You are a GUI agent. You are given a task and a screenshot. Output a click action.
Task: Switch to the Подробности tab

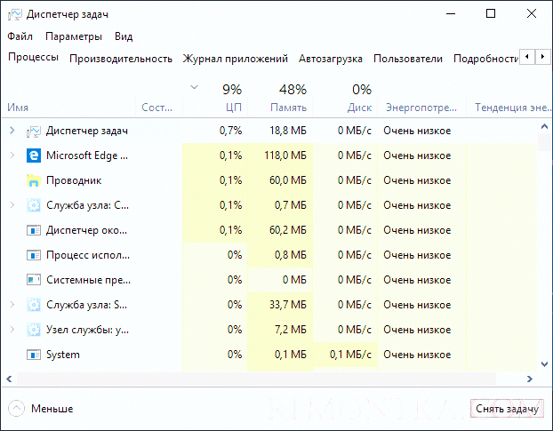click(x=485, y=59)
